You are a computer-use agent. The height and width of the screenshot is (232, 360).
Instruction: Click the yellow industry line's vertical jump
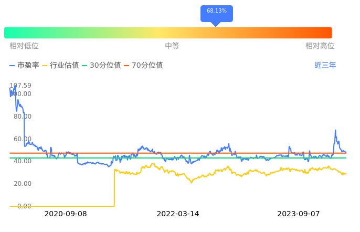coord(114,188)
